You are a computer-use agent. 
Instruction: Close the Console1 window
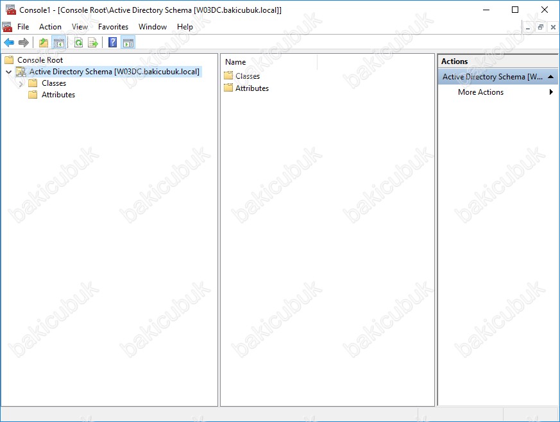545,10
